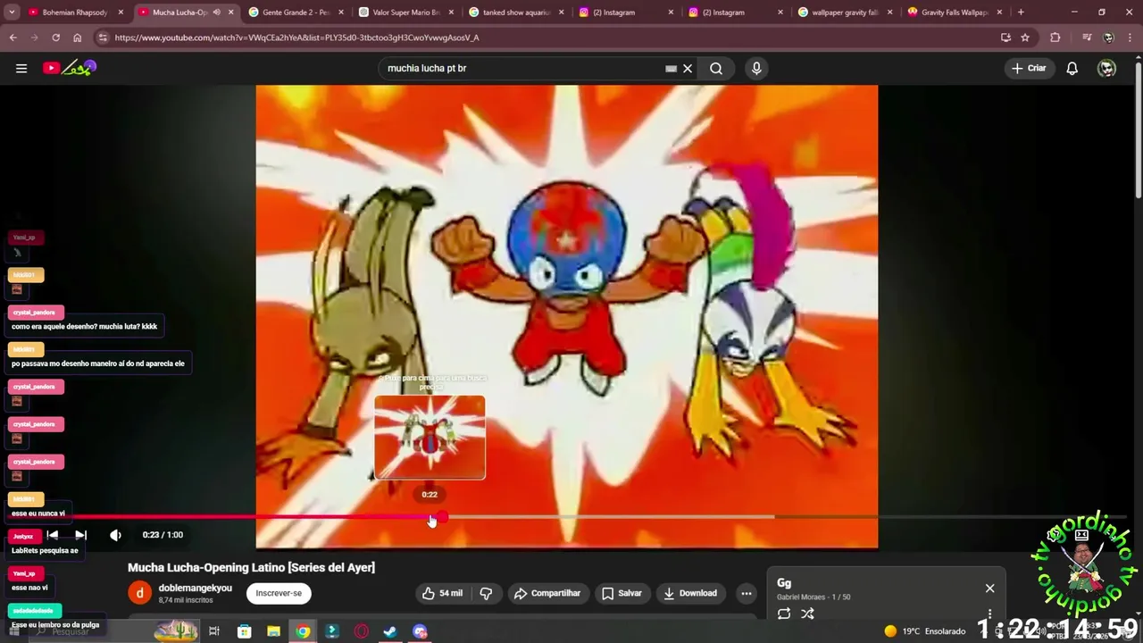Open the Opera GX taskbar icon
This screenshot has height=643, width=1143.
click(x=361, y=631)
